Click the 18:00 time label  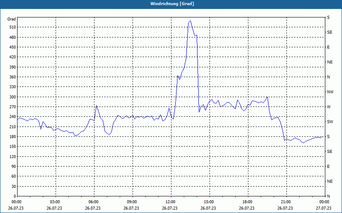click(x=248, y=202)
